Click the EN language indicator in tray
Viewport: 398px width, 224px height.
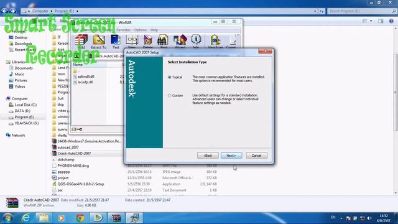[333, 217]
